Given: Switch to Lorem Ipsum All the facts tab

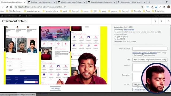Looking at the screenshot, I should point(131,2).
